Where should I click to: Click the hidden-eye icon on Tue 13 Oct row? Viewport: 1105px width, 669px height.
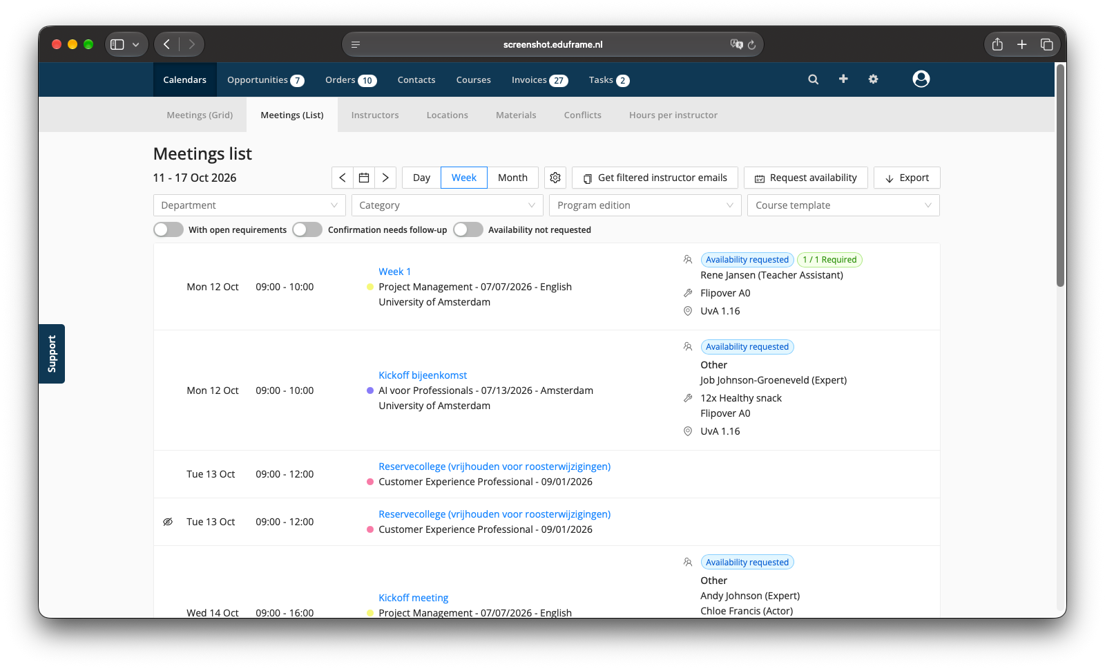coord(168,522)
